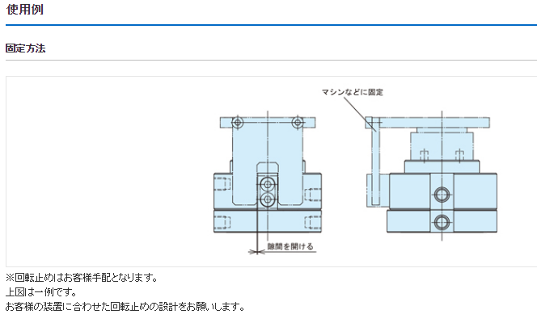The width and height of the screenshot is (537, 327).
Task: Click vertical anti-rotation plate in right diagram
Action: point(373,166)
